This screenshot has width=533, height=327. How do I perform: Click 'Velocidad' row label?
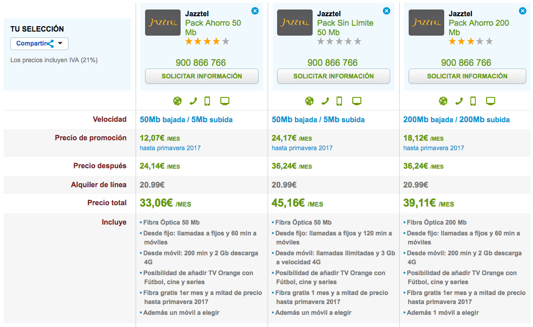110,120
